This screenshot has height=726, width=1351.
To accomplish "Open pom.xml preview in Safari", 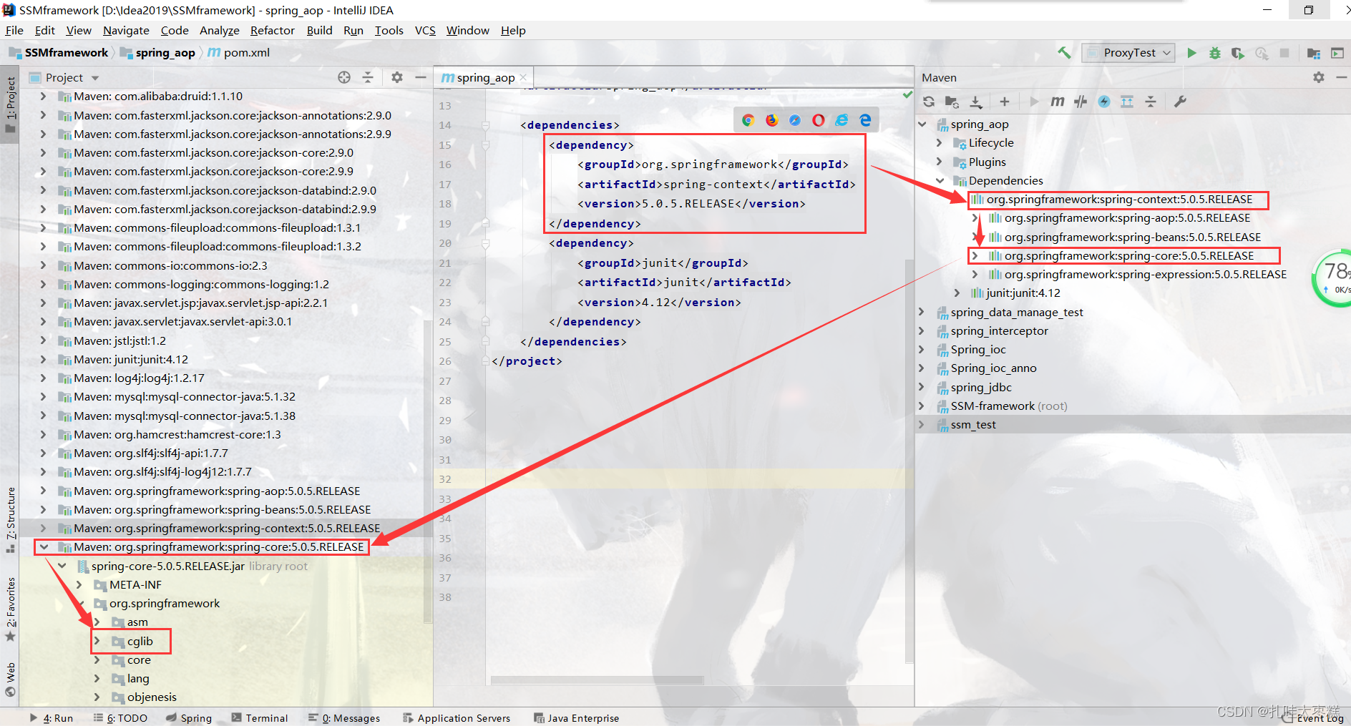I will click(795, 120).
